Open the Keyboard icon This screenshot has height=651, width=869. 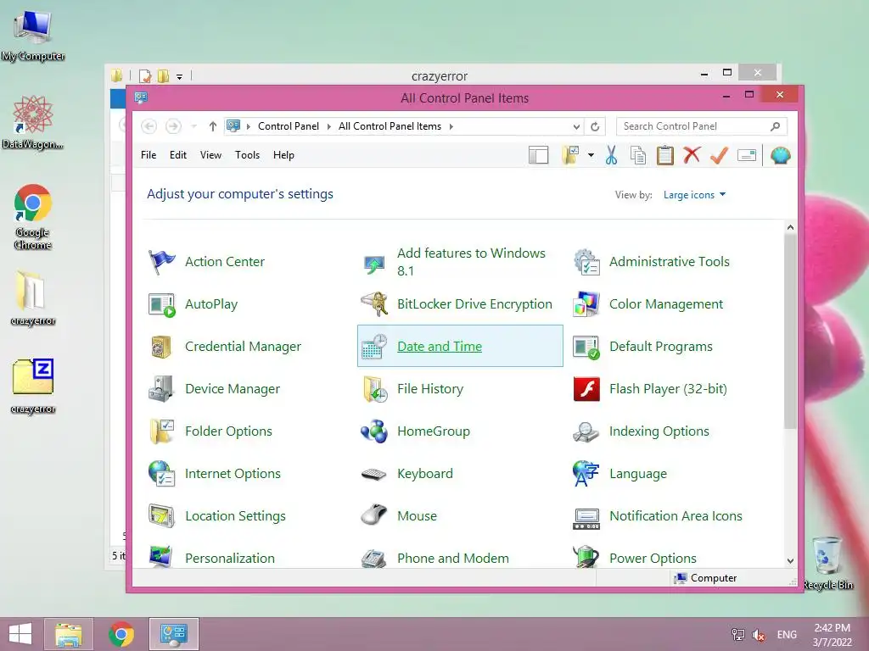pyautogui.click(x=374, y=474)
